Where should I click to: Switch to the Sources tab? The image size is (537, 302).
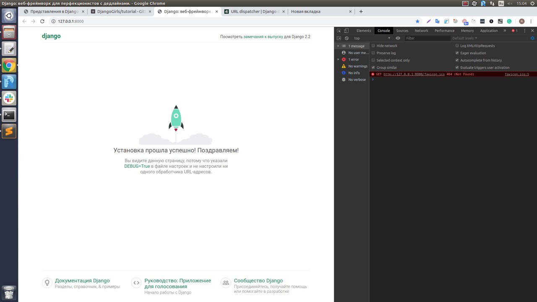pos(402,31)
